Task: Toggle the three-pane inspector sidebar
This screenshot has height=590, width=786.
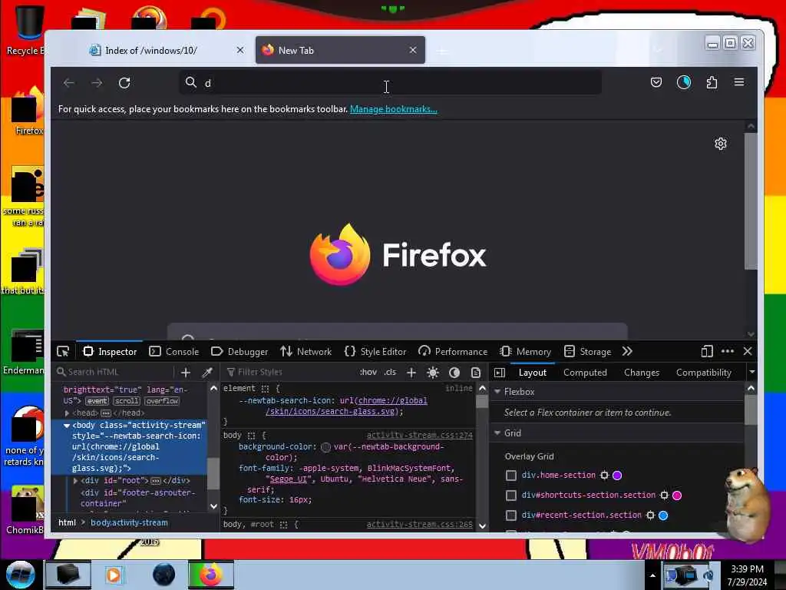Action: pos(500,373)
